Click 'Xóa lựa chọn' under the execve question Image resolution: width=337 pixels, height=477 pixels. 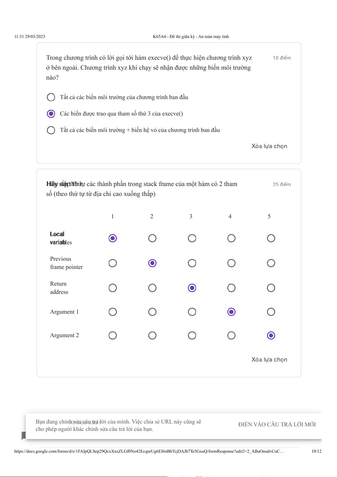tap(269, 146)
